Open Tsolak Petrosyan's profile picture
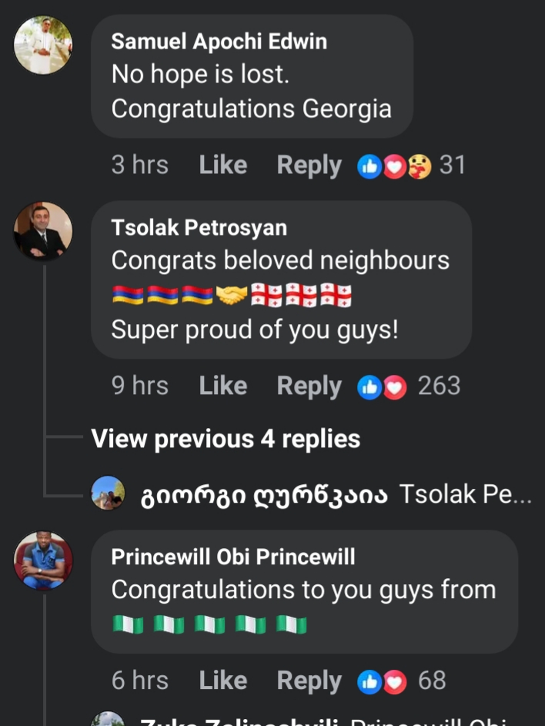This screenshot has height=726, width=545. coord(43,230)
